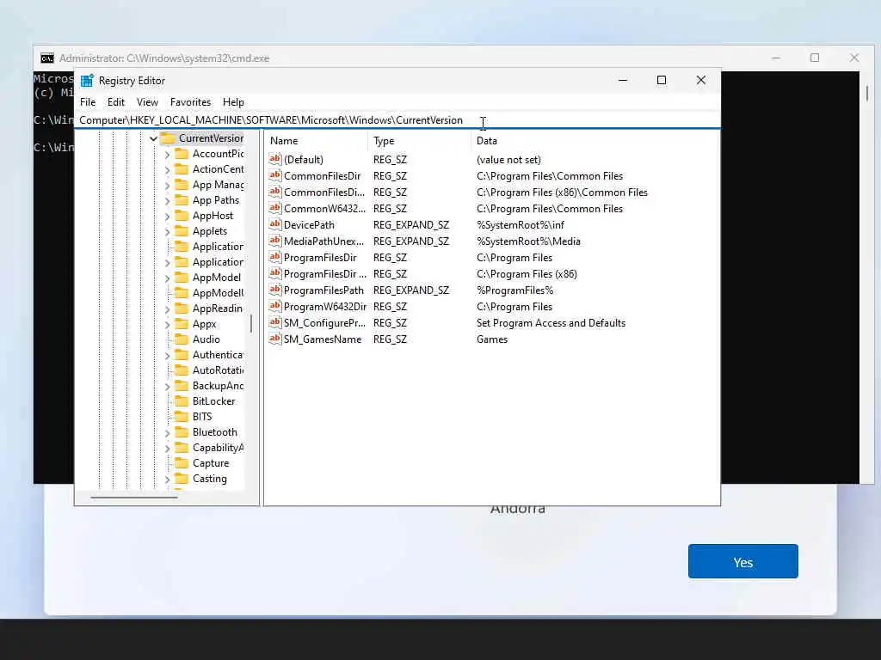
Task: Select the CommonFilesDir value icon
Action: click(x=274, y=175)
